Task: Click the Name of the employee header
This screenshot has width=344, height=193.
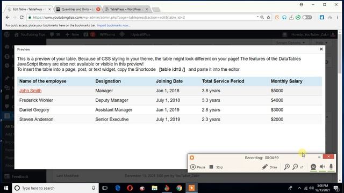Action: click(x=43, y=81)
